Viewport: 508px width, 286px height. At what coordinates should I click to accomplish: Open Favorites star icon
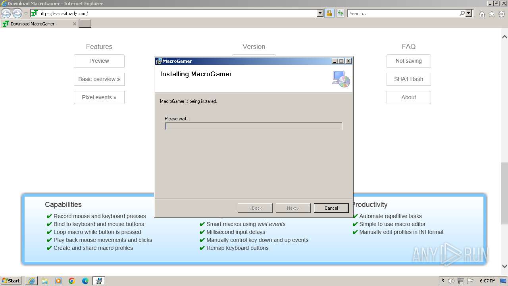pos(492,14)
